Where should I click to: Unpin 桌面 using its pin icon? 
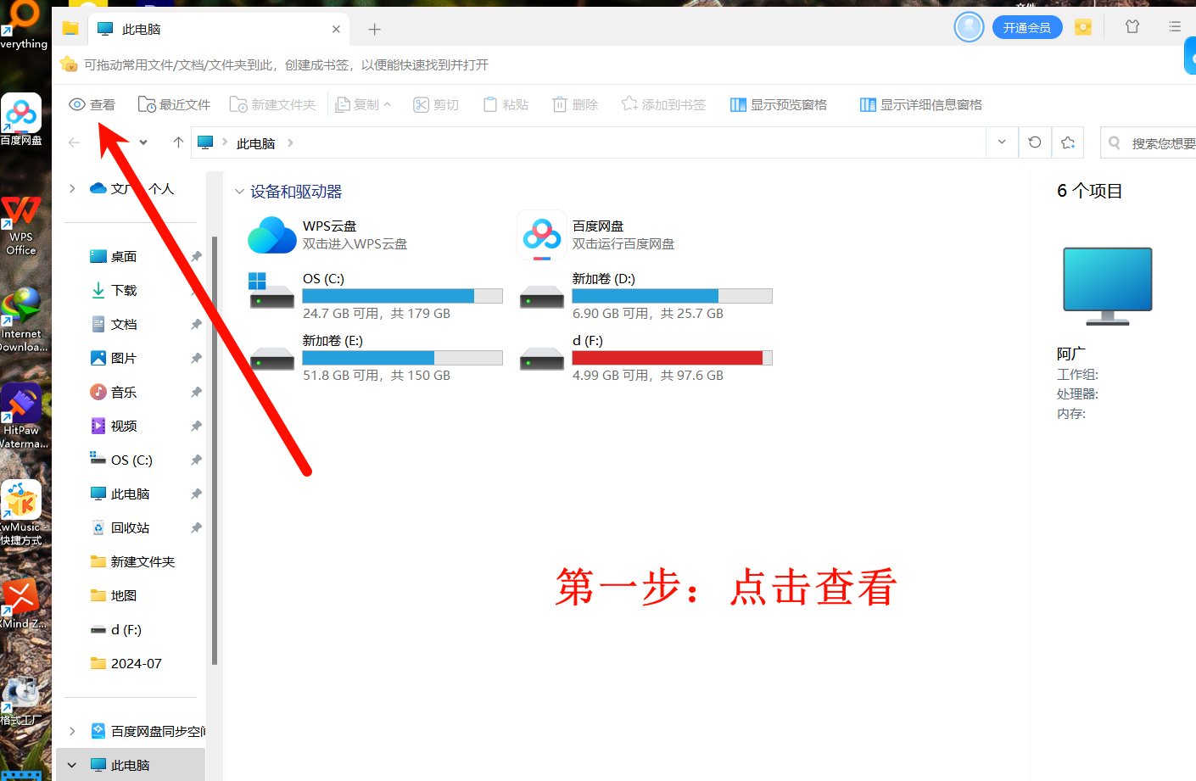pyautogui.click(x=196, y=256)
